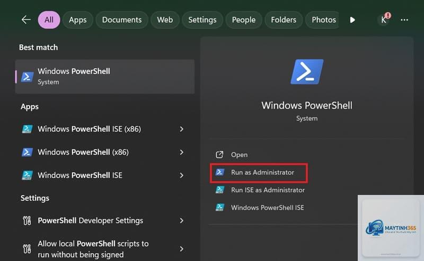Switch to the Folders filter tab
424x261 pixels.
click(x=284, y=20)
